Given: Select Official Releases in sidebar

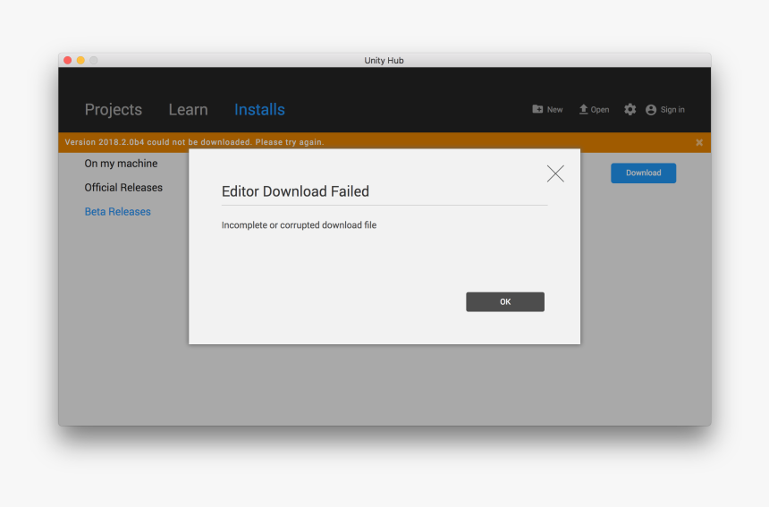Looking at the screenshot, I should [x=123, y=187].
